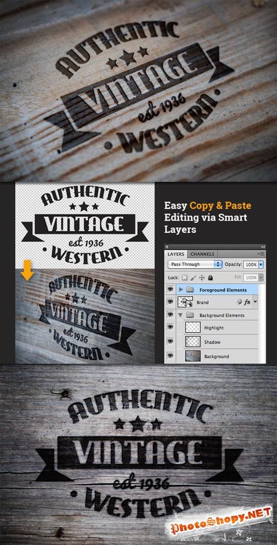Select the 'Shadow' layer name

click(212, 342)
